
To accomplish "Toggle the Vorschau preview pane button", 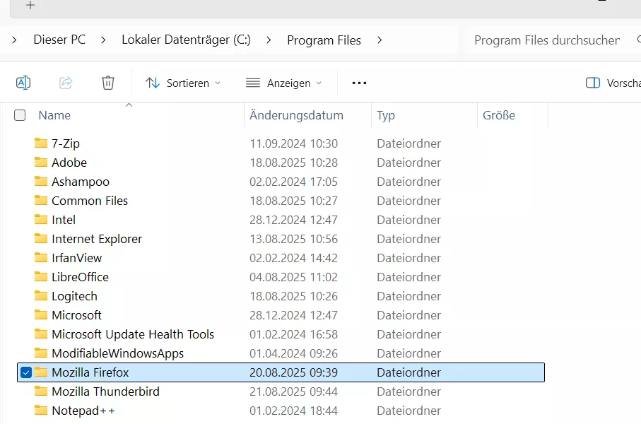I will (613, 83).
